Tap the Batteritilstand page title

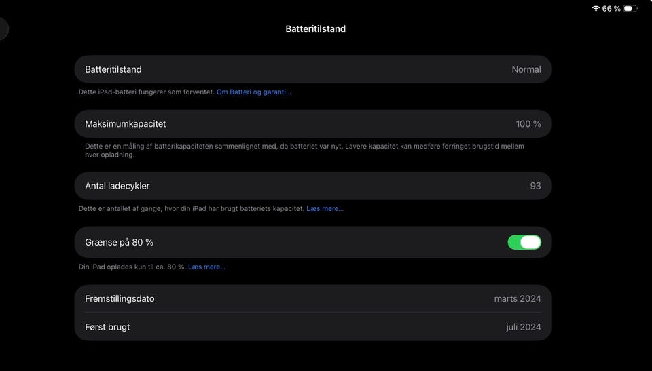pyautogui.click(x=315, y=28)
